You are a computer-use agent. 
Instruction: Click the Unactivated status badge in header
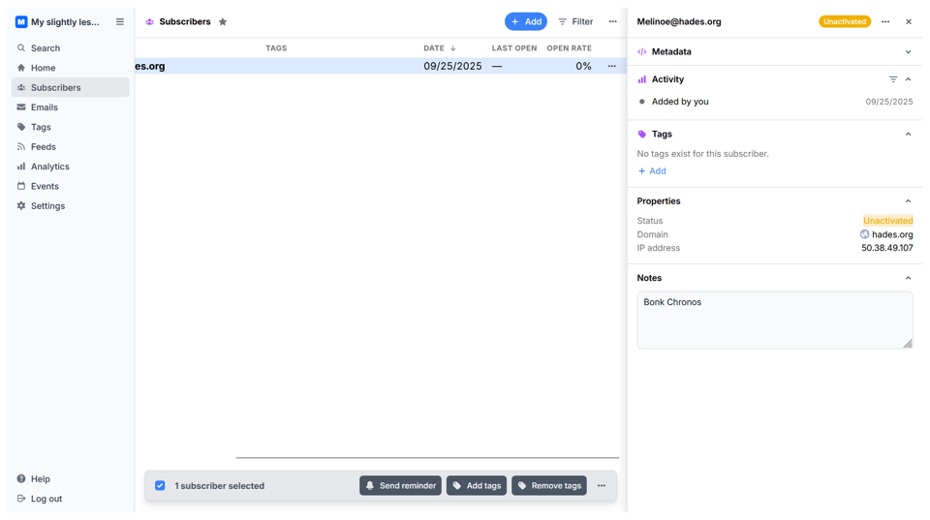pos(845,21)
